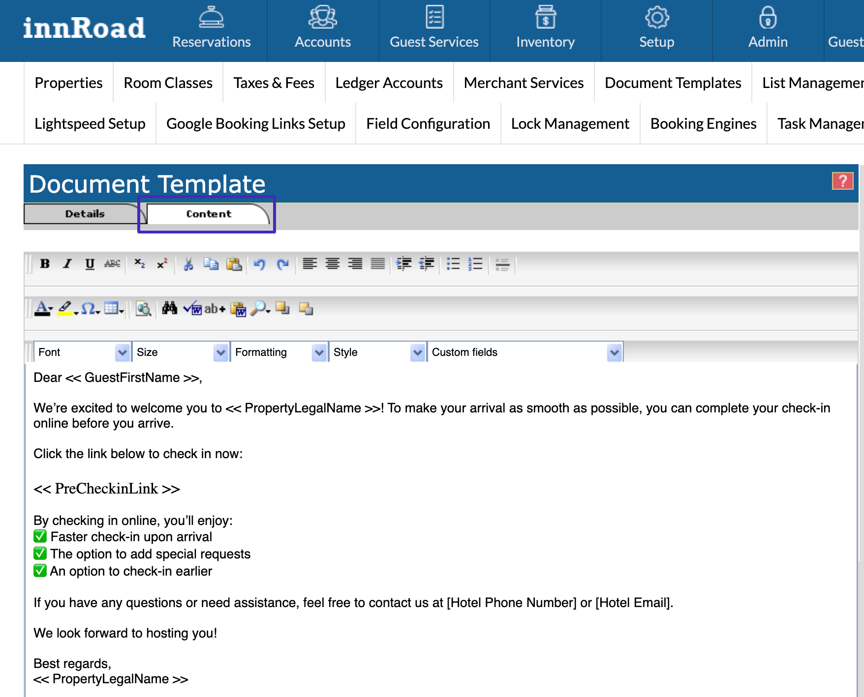Click the ab+ replace icon
864x697 pixels.
215,309
